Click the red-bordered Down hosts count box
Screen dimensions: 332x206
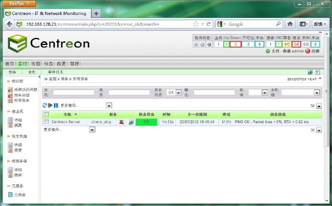coord(236,44)
